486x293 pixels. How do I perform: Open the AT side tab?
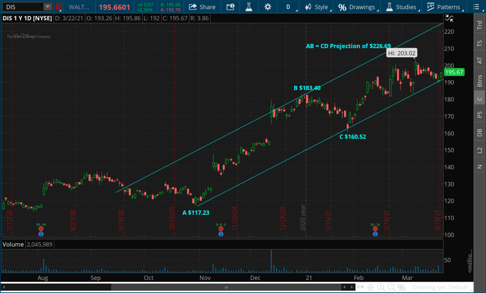pyautogui.click(x=480, y=60)
